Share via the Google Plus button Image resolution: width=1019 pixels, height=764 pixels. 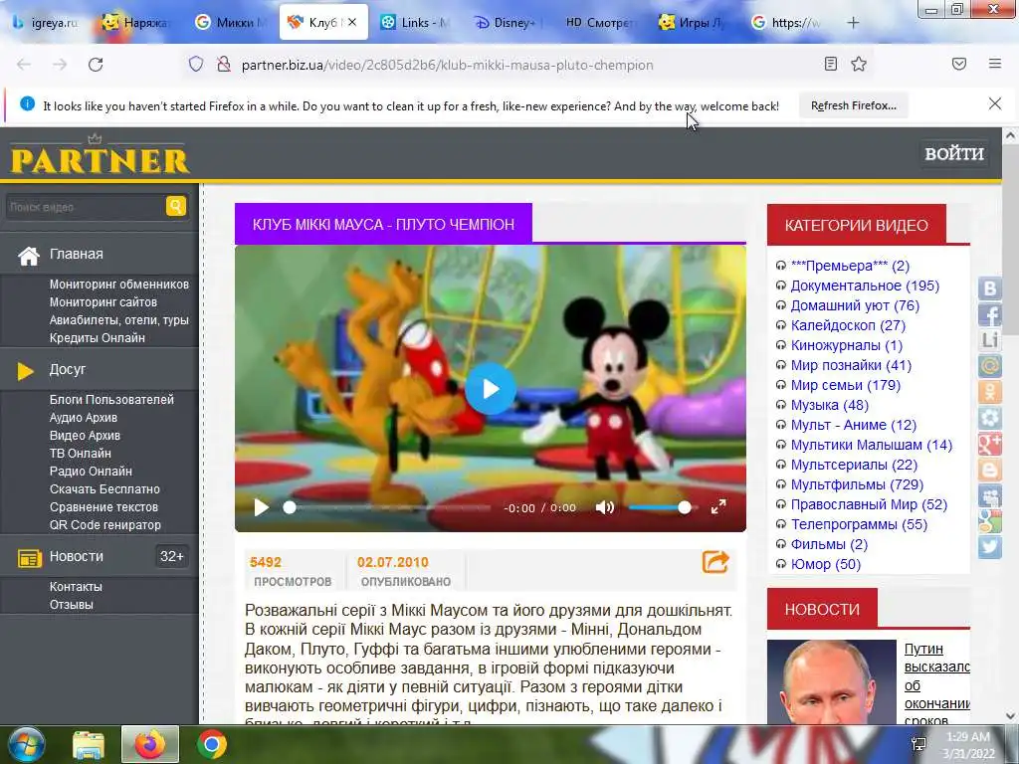coord(990,444)
